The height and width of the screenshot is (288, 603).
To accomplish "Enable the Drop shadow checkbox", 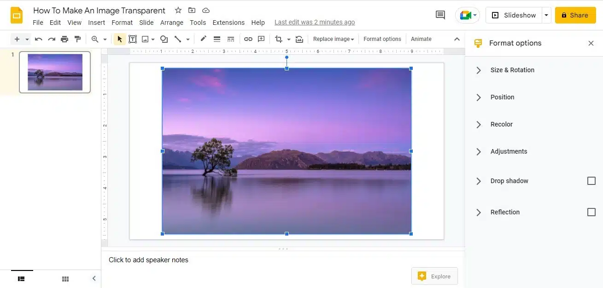I will click(591, 181).
